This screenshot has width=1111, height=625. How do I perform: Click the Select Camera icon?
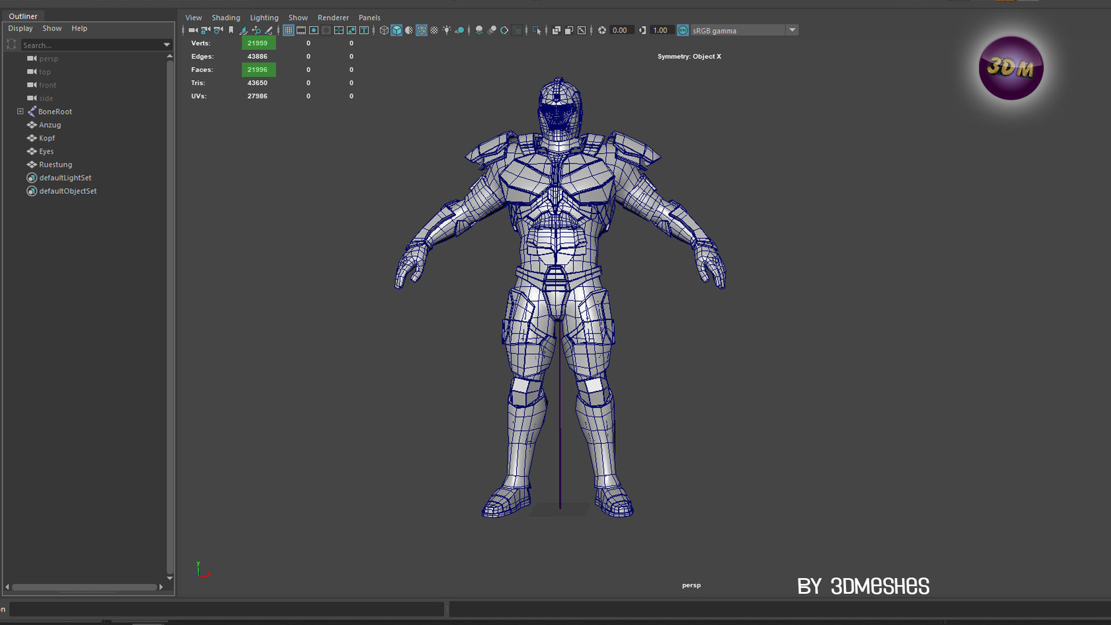click(193, 30)
